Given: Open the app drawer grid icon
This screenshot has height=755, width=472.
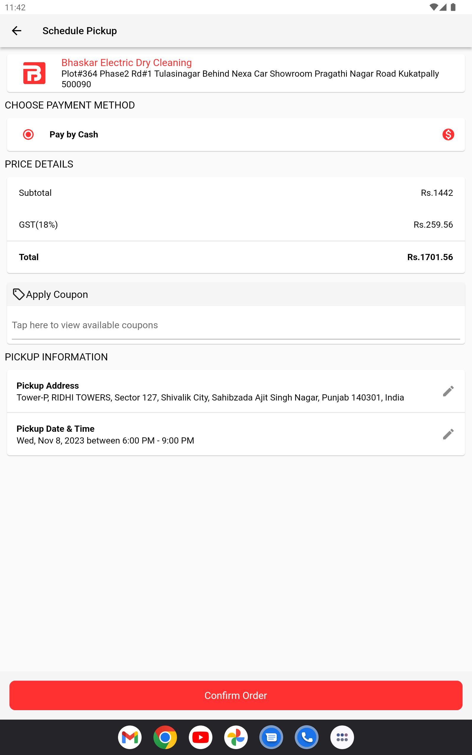Looking at the screenshot, I should (342, 737).
